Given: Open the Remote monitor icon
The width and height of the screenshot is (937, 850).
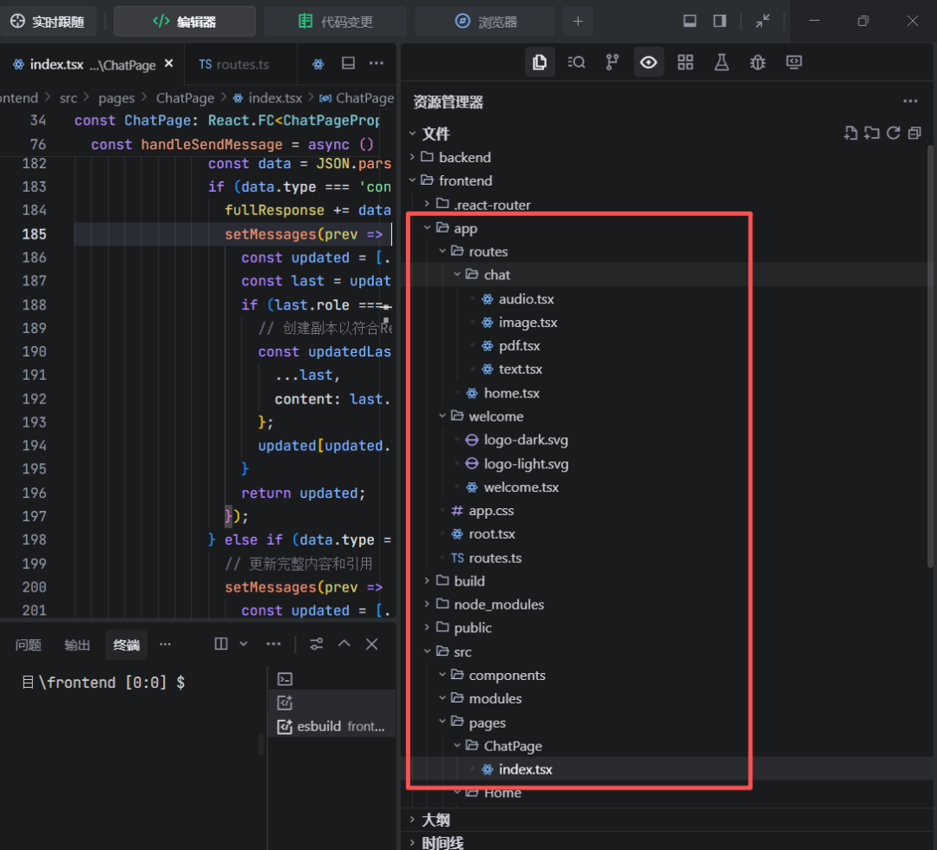Looking at the screenshot, I should pyautogui.click(x=794, y=62).
